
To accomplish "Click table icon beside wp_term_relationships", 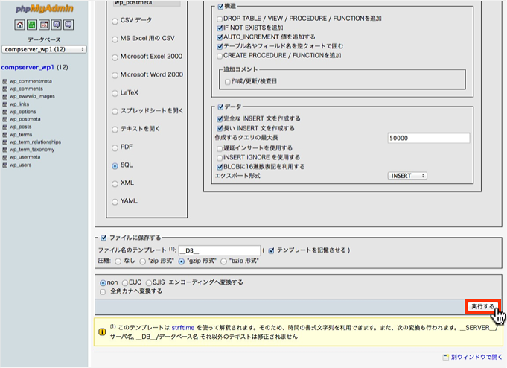I will 5,142.
